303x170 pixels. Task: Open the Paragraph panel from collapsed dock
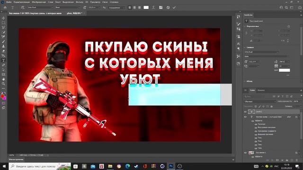coord(239,49)
